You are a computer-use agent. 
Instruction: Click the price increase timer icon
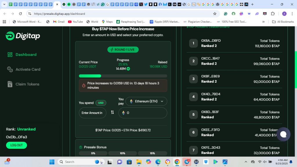pos(84,86)
